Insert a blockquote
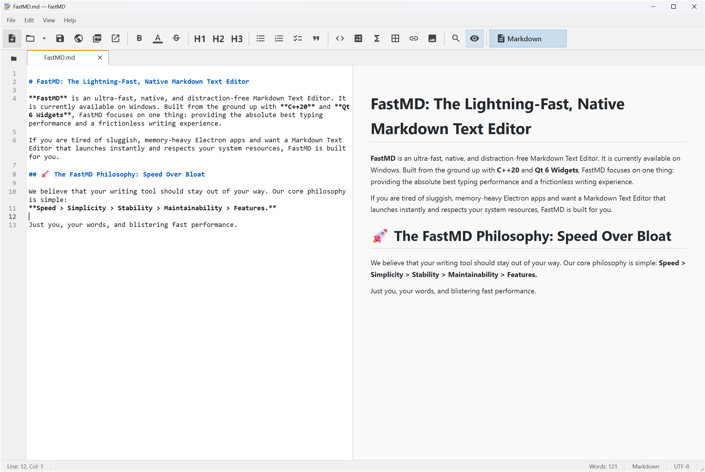The width and height of the screenshot is (705, 472). 316,39
